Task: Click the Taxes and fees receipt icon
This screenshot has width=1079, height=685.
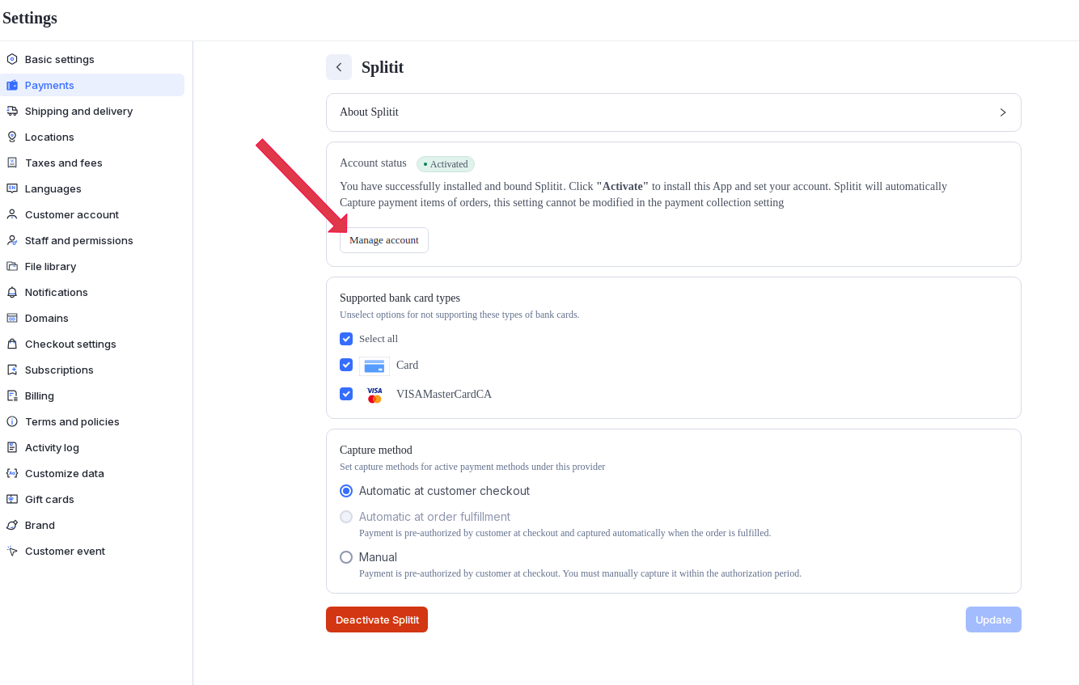Action: click(12, 163)
